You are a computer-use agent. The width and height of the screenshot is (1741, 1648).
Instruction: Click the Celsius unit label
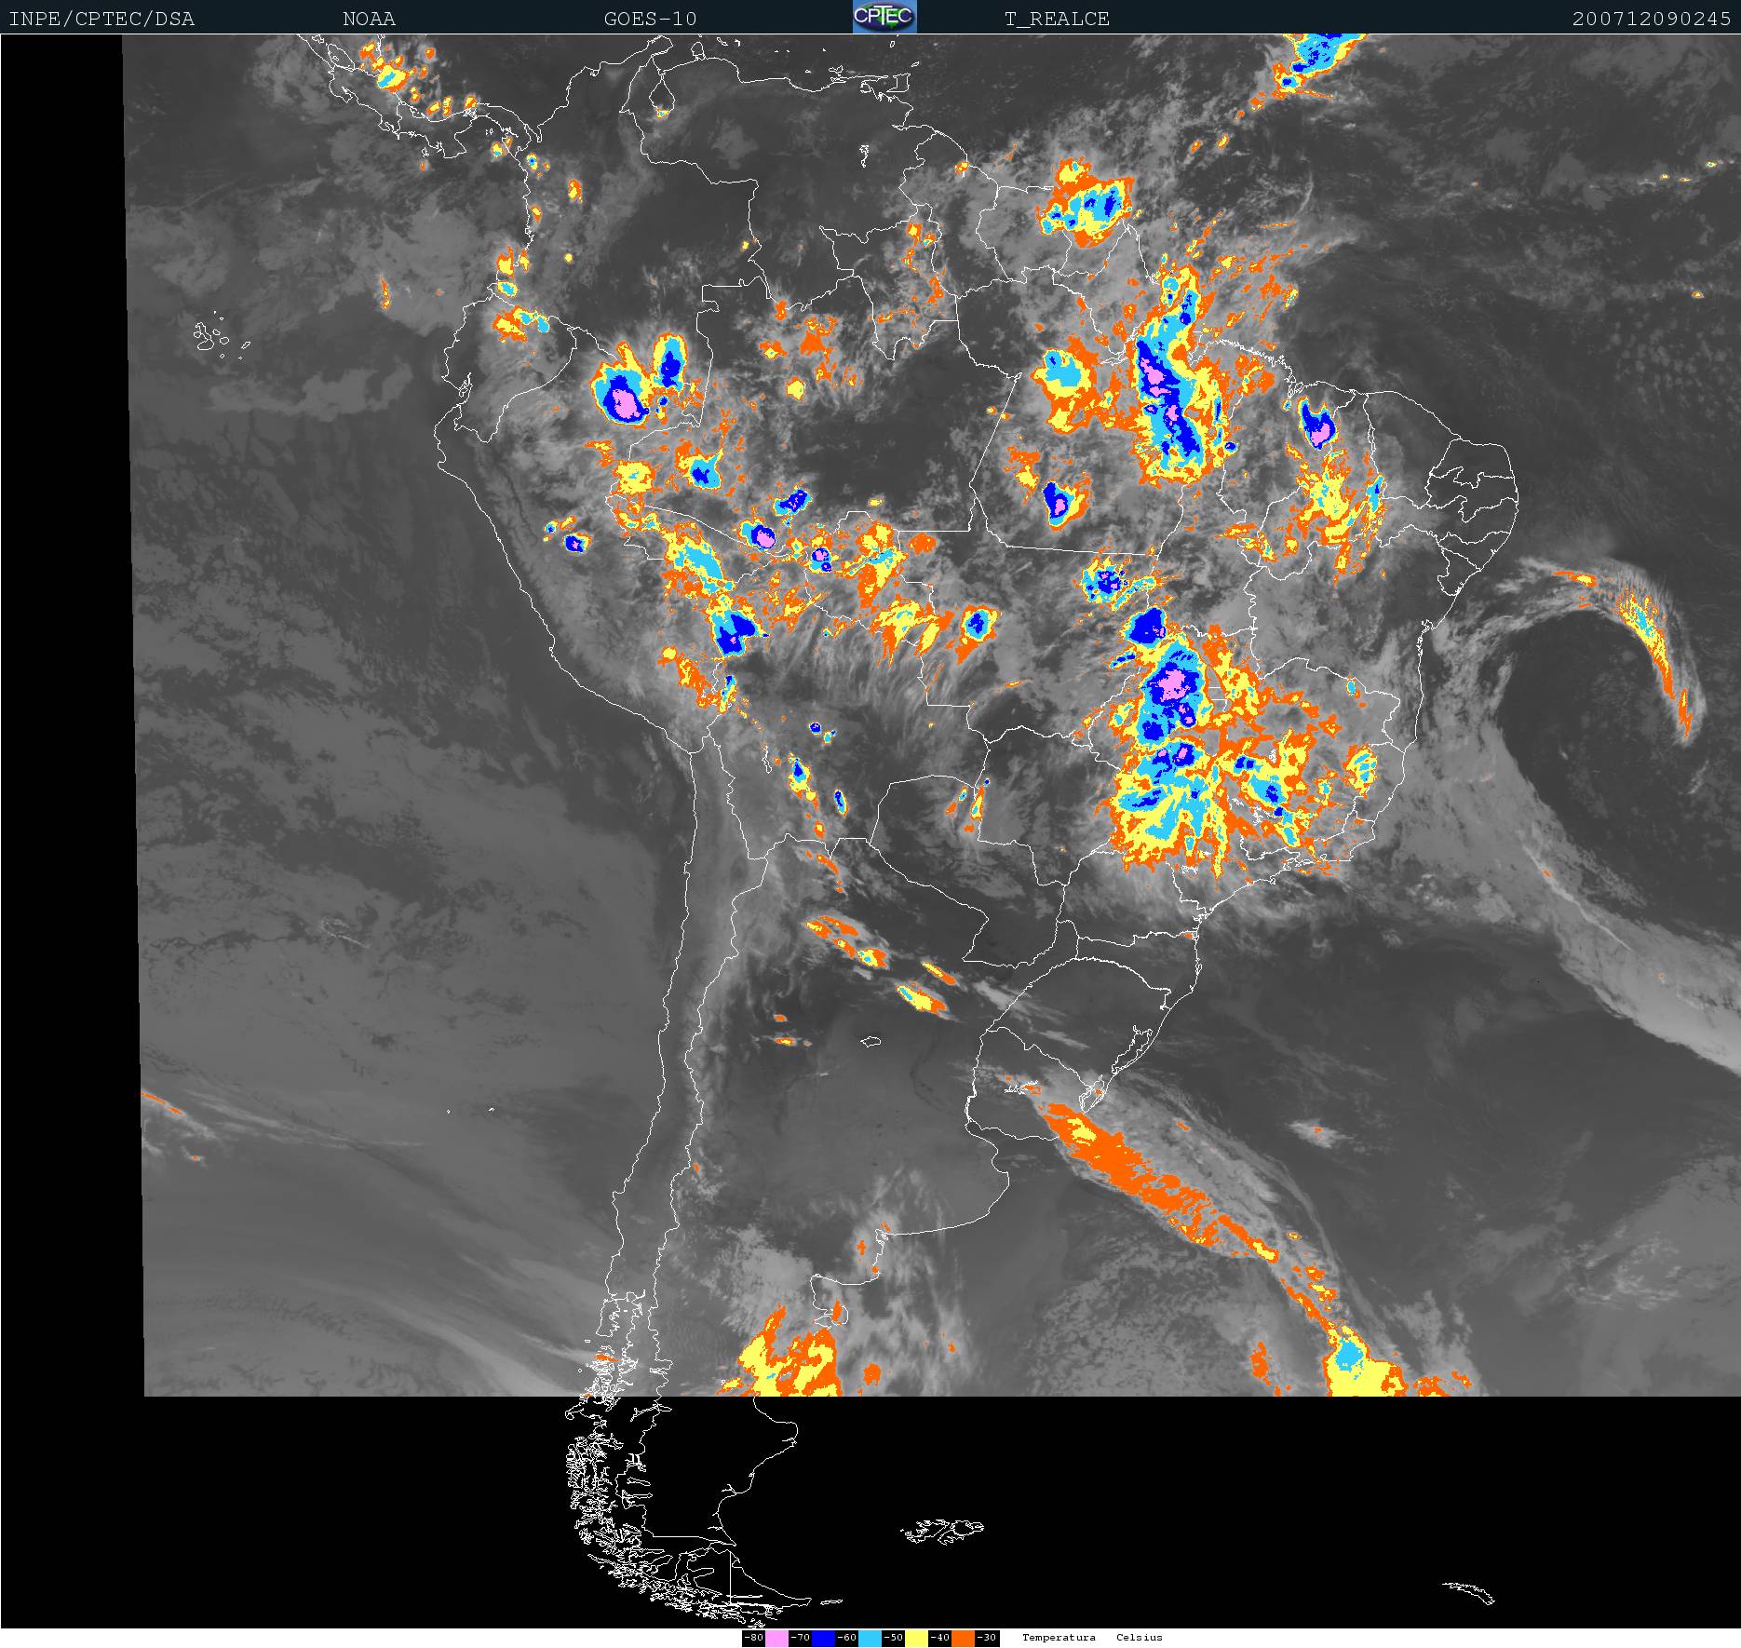click(1139, 1638)
